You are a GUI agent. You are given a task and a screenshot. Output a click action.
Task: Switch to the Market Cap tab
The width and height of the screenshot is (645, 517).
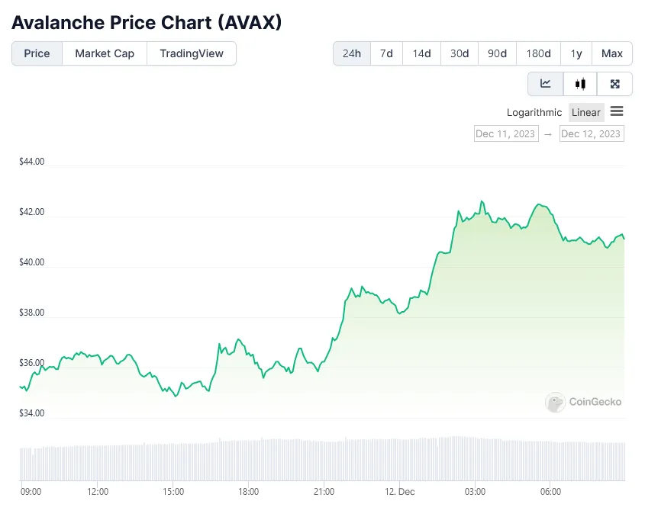point(104,53)
